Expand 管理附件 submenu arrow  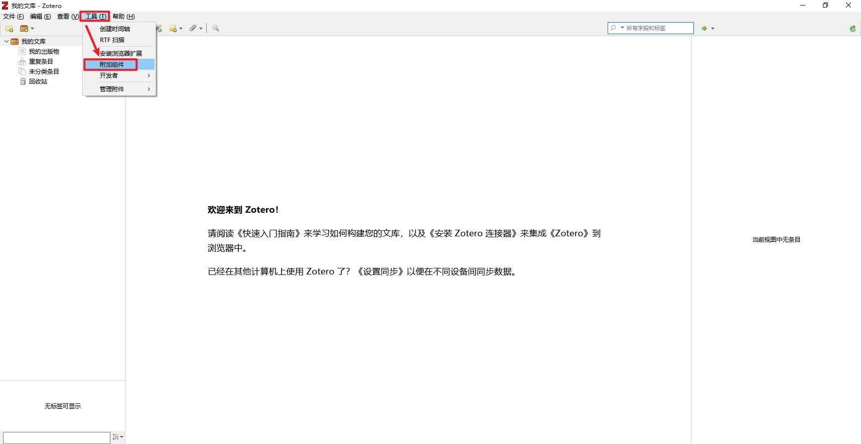149,89
